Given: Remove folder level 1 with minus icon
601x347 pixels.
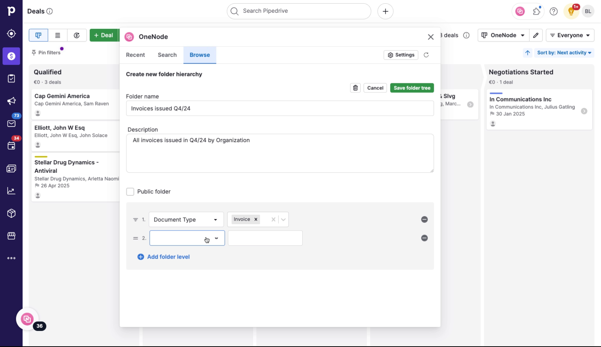Looking at the screenshot, I should 424,220.
